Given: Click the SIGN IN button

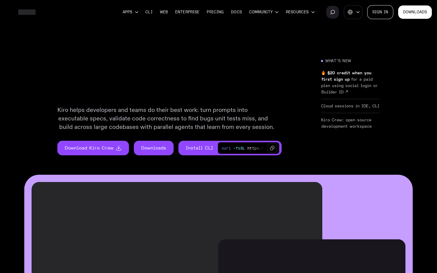Looking at the screenshot, I should click(x=380, y=12).
